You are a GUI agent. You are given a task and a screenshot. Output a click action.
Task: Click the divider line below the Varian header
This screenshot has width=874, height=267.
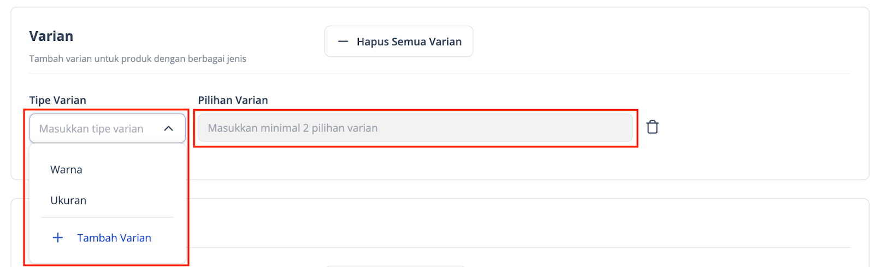(x=492, y=74)
